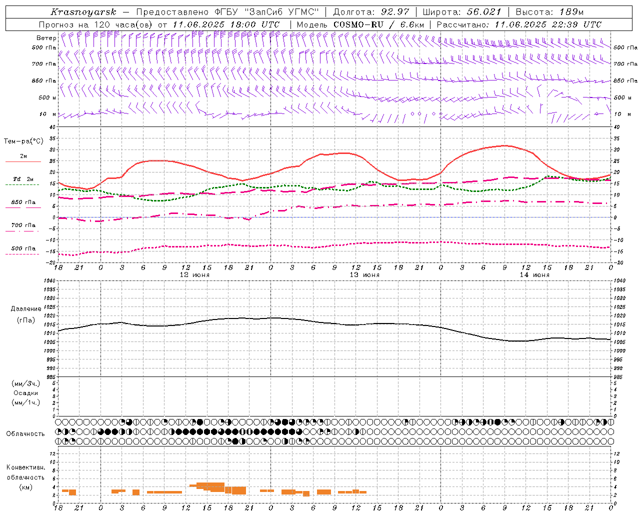Select the 'Рассчитано: 11.06.2025 22:39 UTC' computed time

(519, 24)
